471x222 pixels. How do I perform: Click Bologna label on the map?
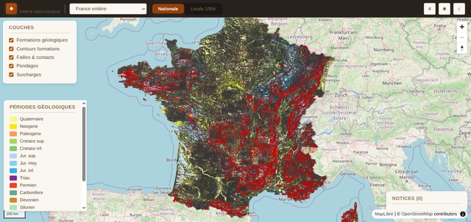point(388,165)
